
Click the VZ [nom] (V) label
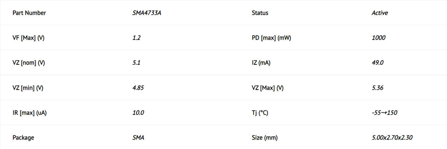click(x=29, y=63)
